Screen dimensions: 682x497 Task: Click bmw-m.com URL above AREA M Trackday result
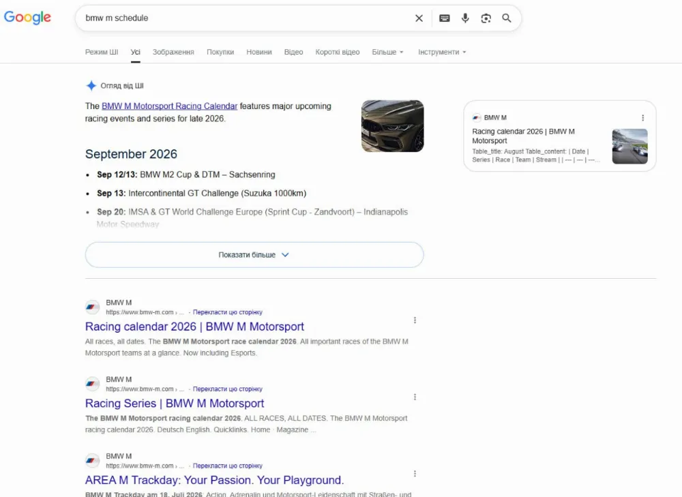[x=145, y=466]
